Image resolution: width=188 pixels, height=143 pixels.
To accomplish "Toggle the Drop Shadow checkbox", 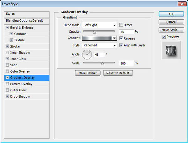I will (x=7, y=96).
